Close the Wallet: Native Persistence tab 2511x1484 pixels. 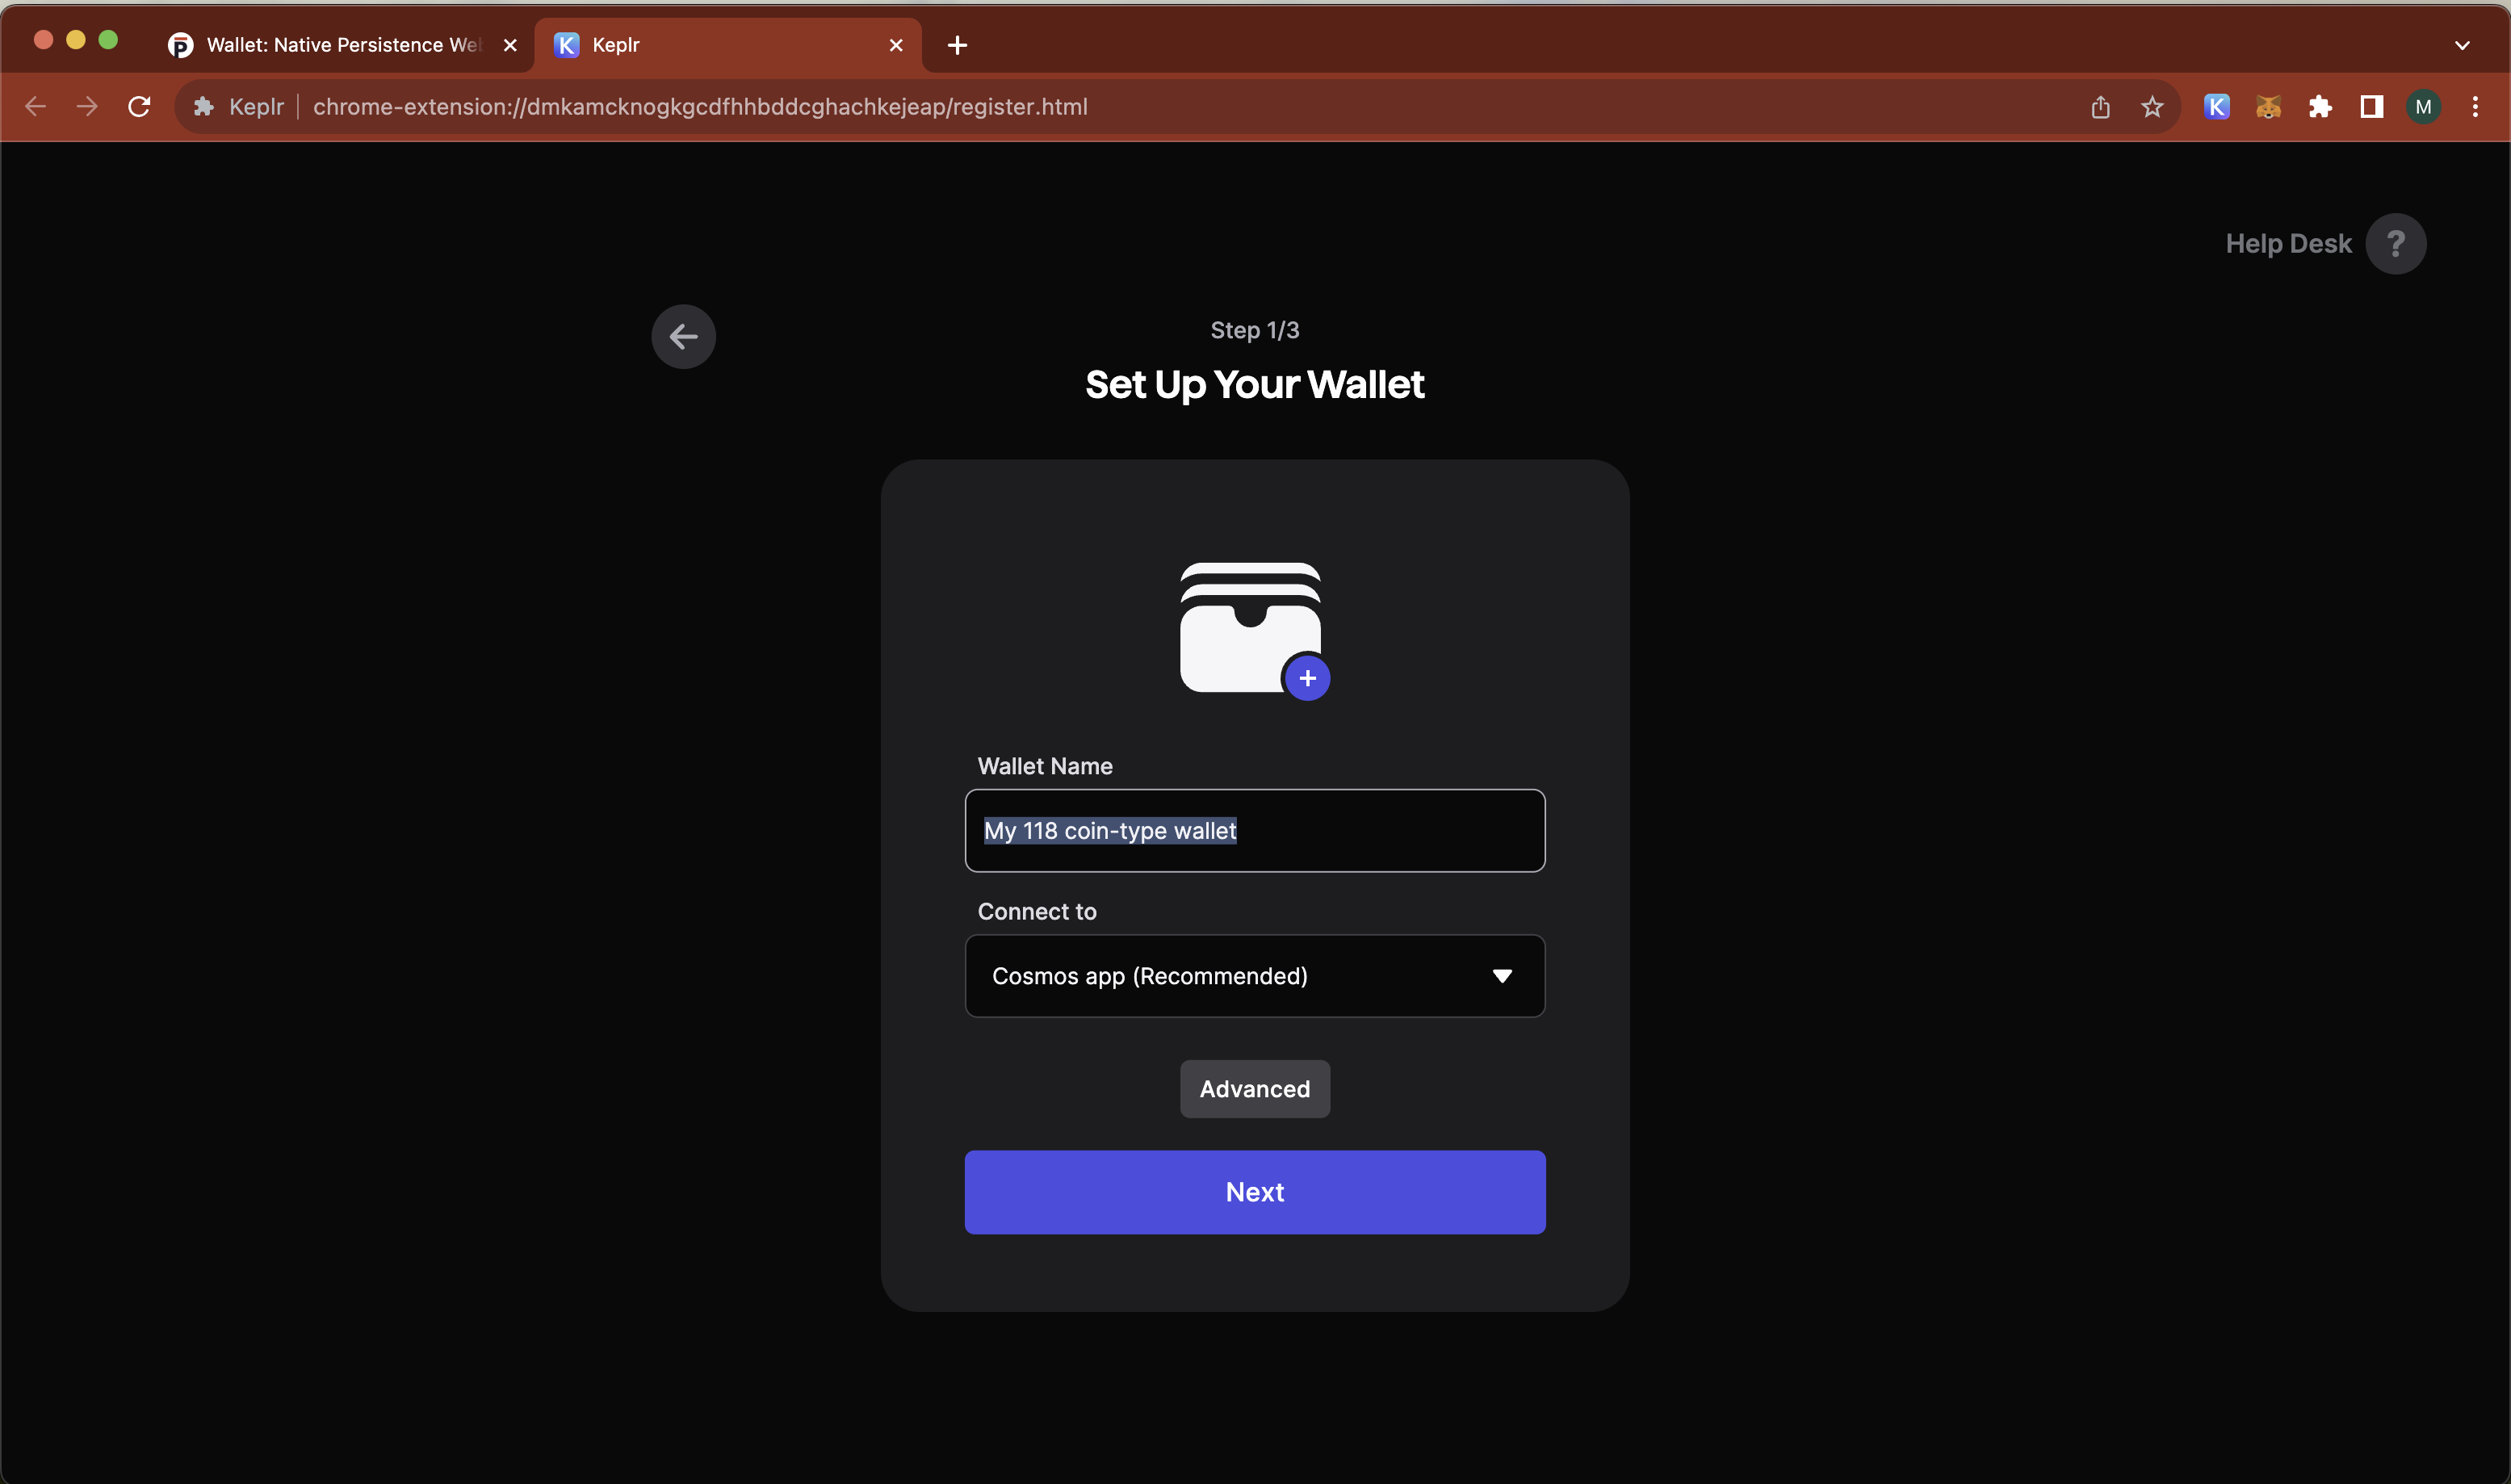510,45
